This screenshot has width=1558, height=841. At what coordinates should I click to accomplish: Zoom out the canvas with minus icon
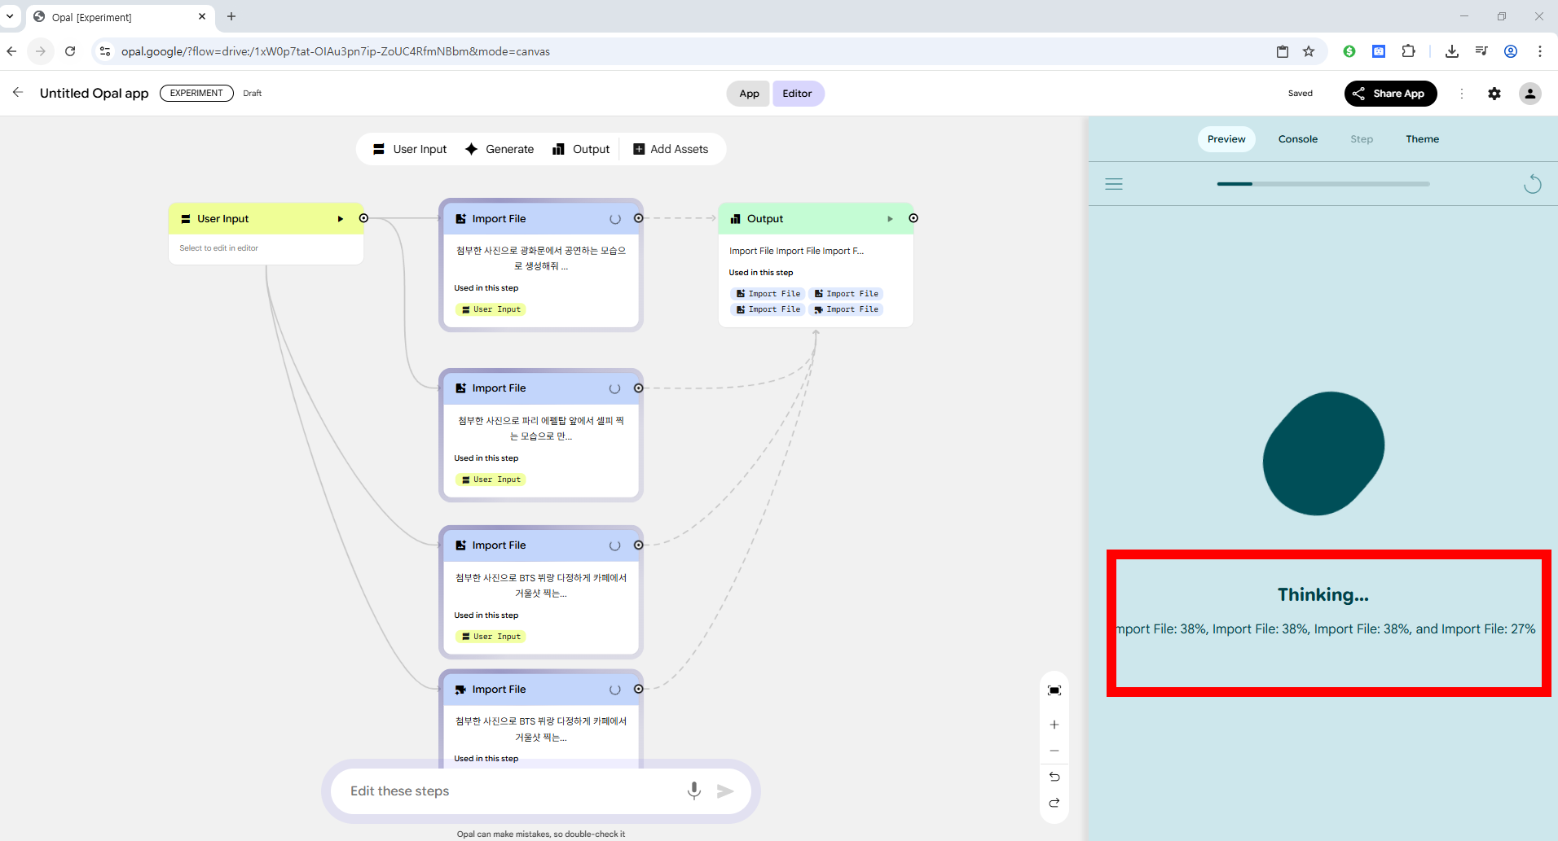(1054, 751)
